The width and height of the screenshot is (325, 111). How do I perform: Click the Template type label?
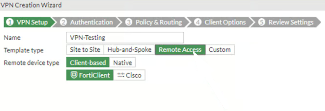pos(24,50)
